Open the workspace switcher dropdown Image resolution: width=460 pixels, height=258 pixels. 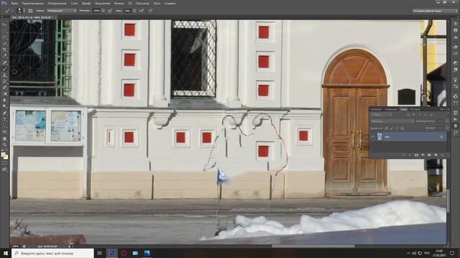coord(434,11)
